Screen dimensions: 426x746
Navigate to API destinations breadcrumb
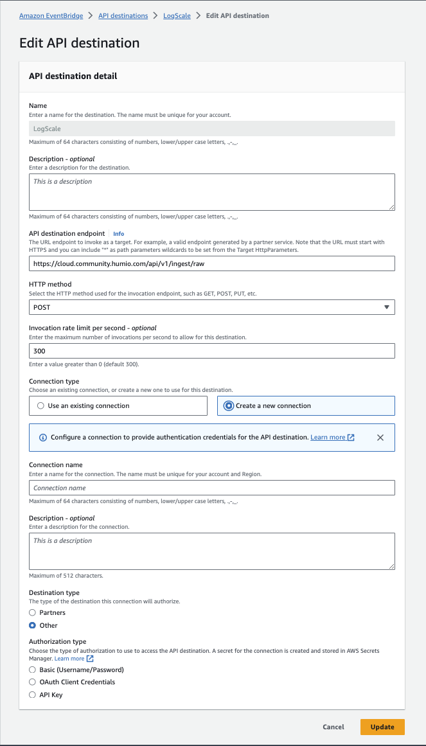point(123,15)
